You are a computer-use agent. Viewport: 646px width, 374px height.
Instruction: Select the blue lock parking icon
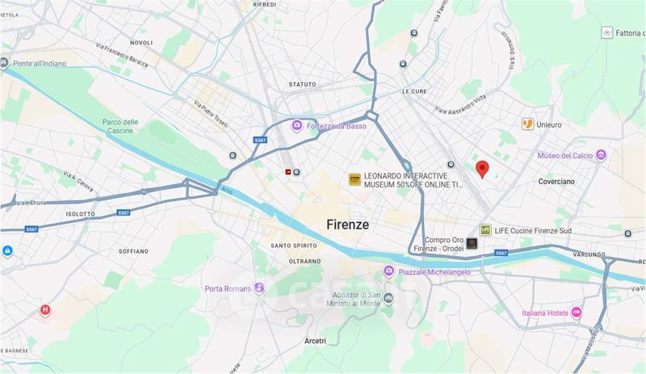click(x=7, y=250)
